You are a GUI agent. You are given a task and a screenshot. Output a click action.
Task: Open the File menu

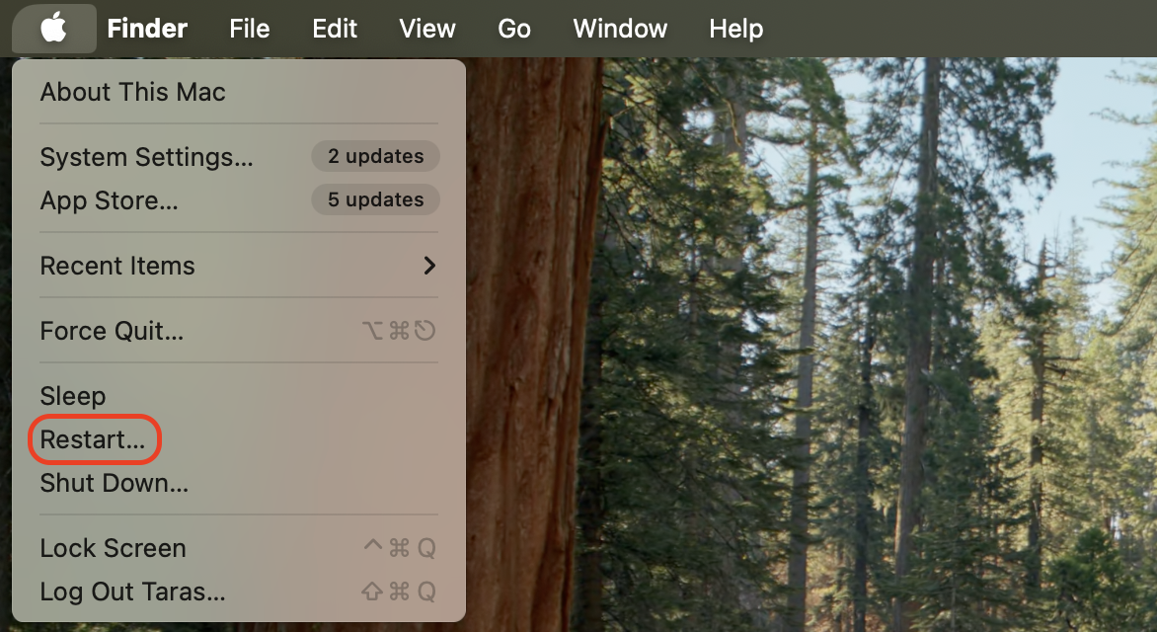(249, 29)
